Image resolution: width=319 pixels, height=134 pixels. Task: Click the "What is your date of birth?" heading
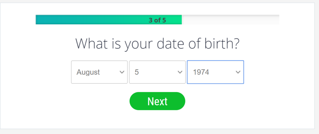click(157, 44)
